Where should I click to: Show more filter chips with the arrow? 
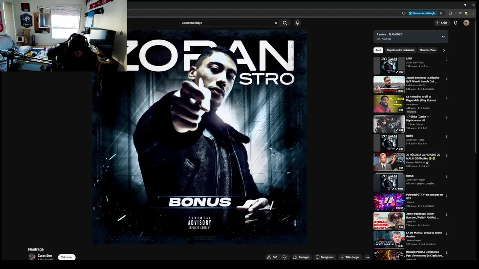pos(444,50)
